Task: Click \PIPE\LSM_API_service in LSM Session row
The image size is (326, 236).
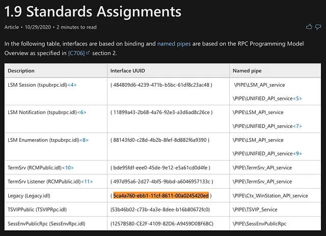Action: (259, 85)
